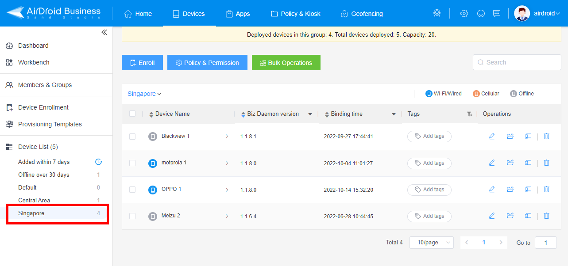Open the 10/page size dropdown
The height and width of the screenshot is (266, 568).
click(432, 243)
